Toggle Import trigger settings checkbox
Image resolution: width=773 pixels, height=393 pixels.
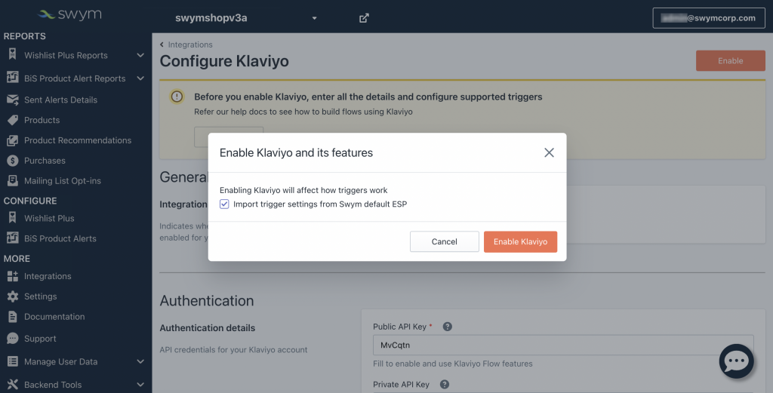tap(224, 204)
